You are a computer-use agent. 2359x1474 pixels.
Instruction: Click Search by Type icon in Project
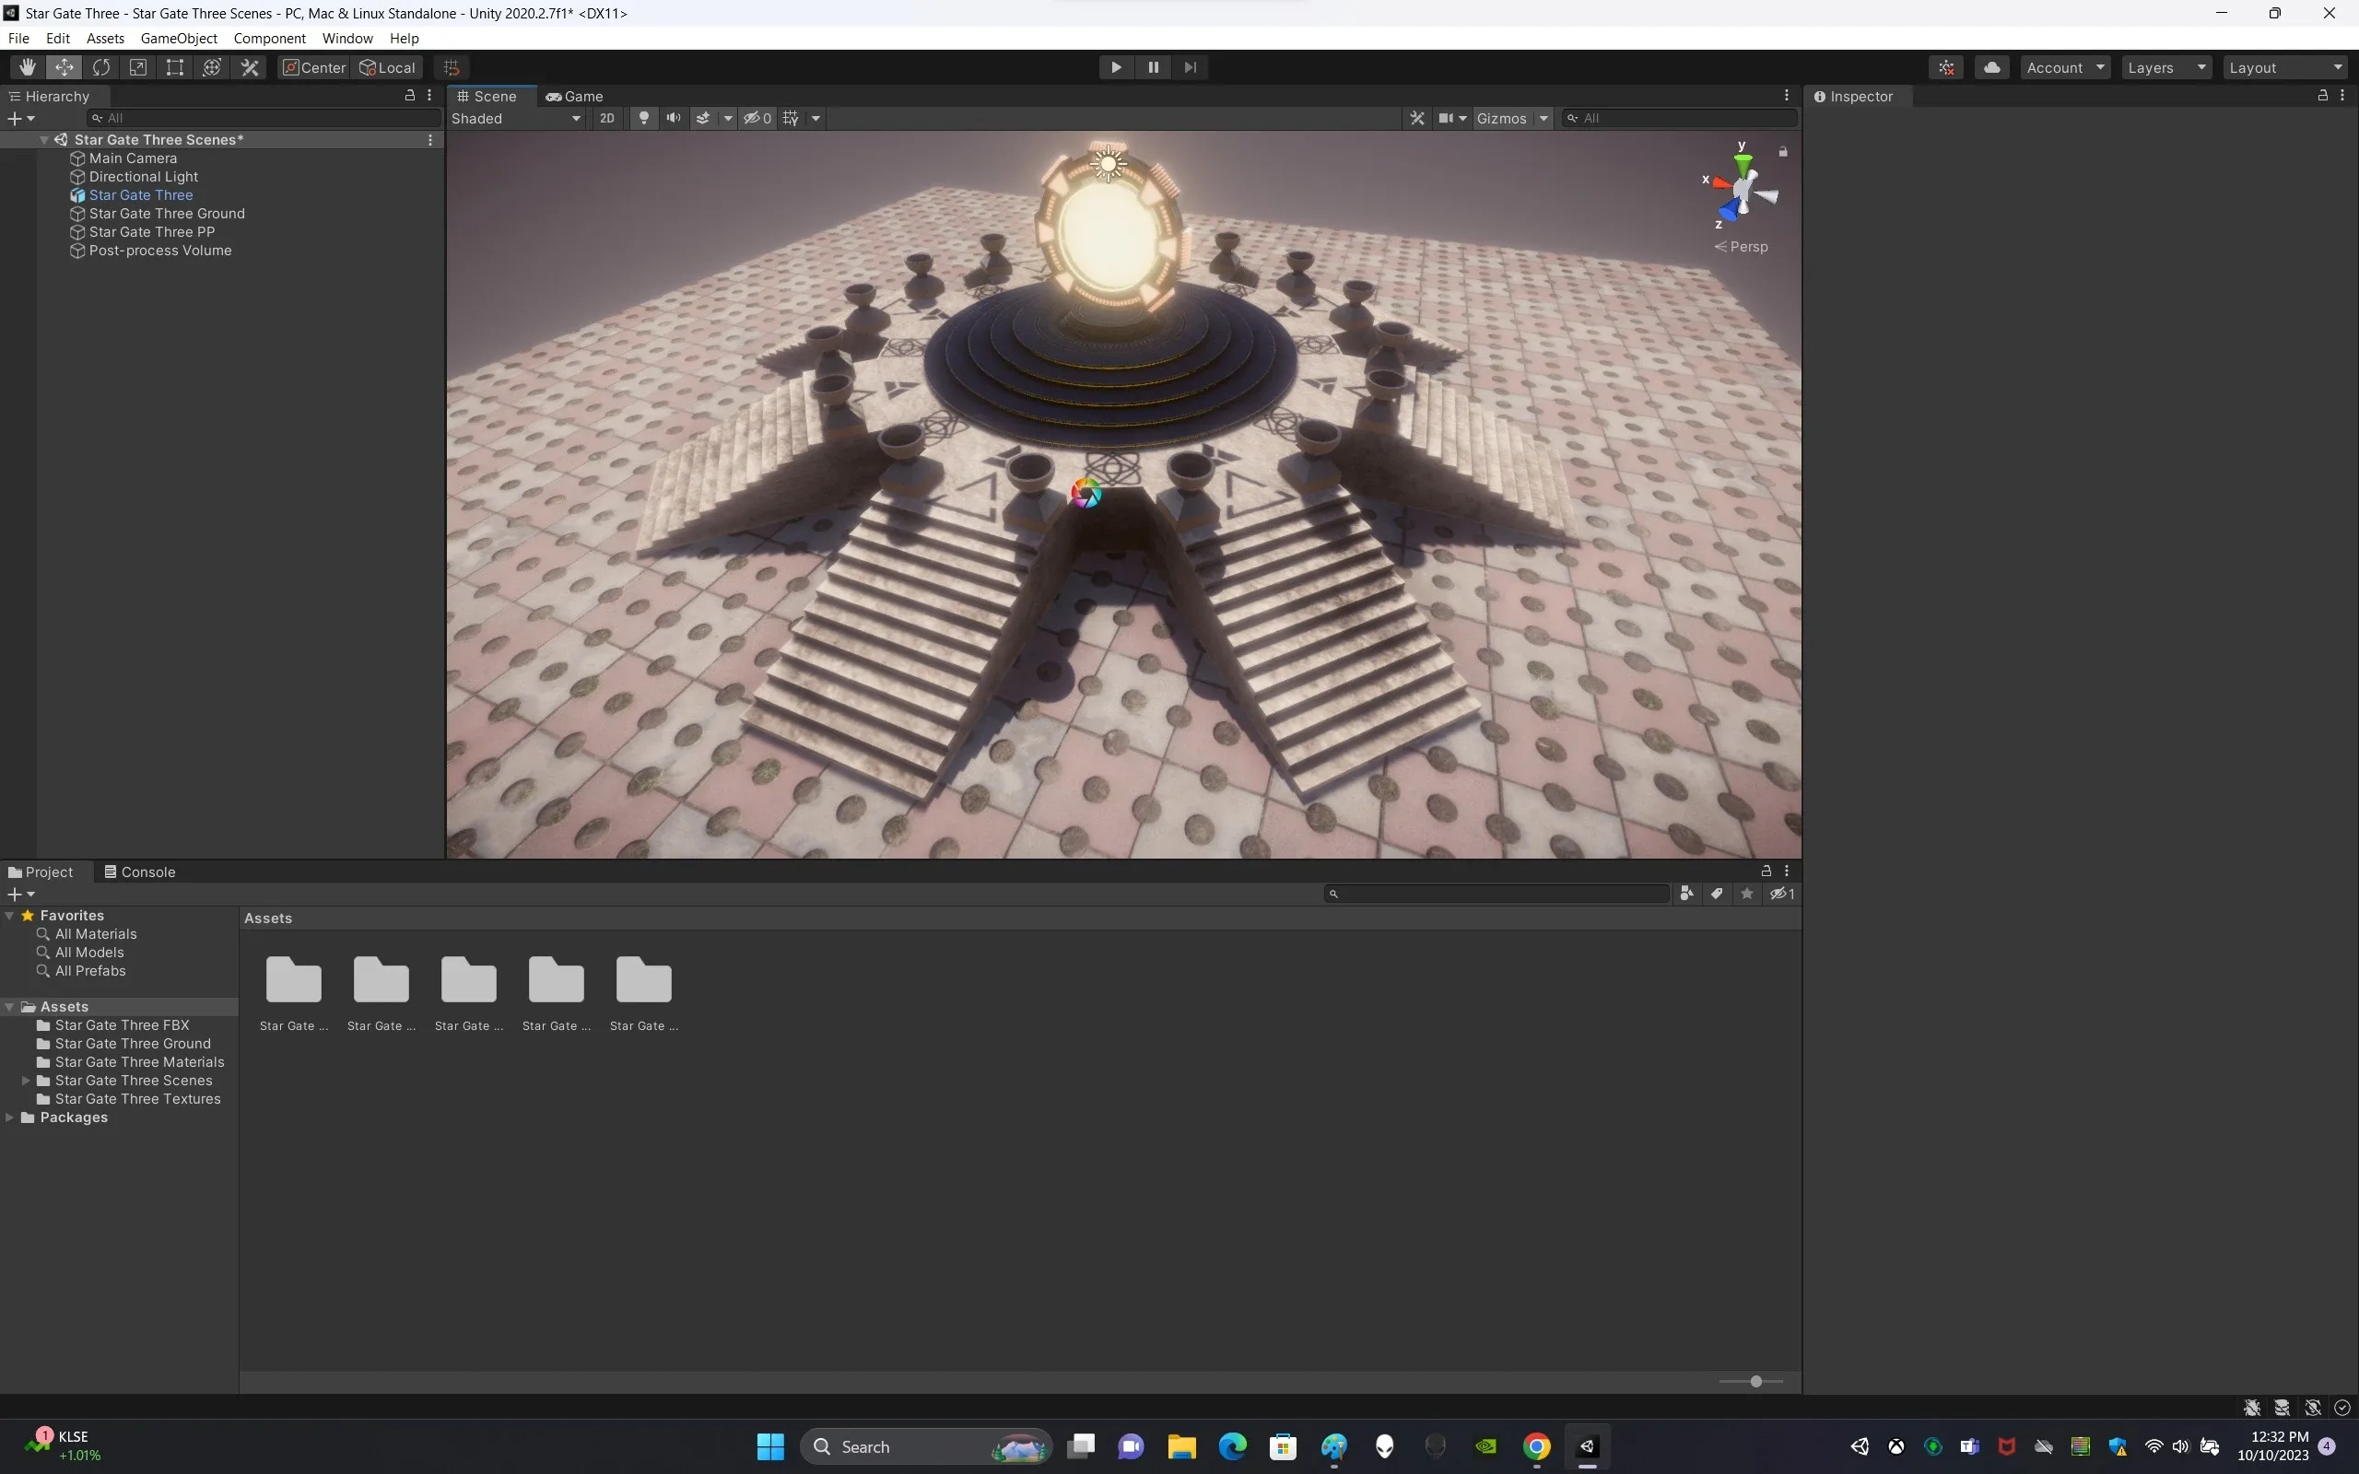tap(1686, 893)
